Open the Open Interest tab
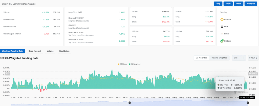 click(x=35, y=51)
